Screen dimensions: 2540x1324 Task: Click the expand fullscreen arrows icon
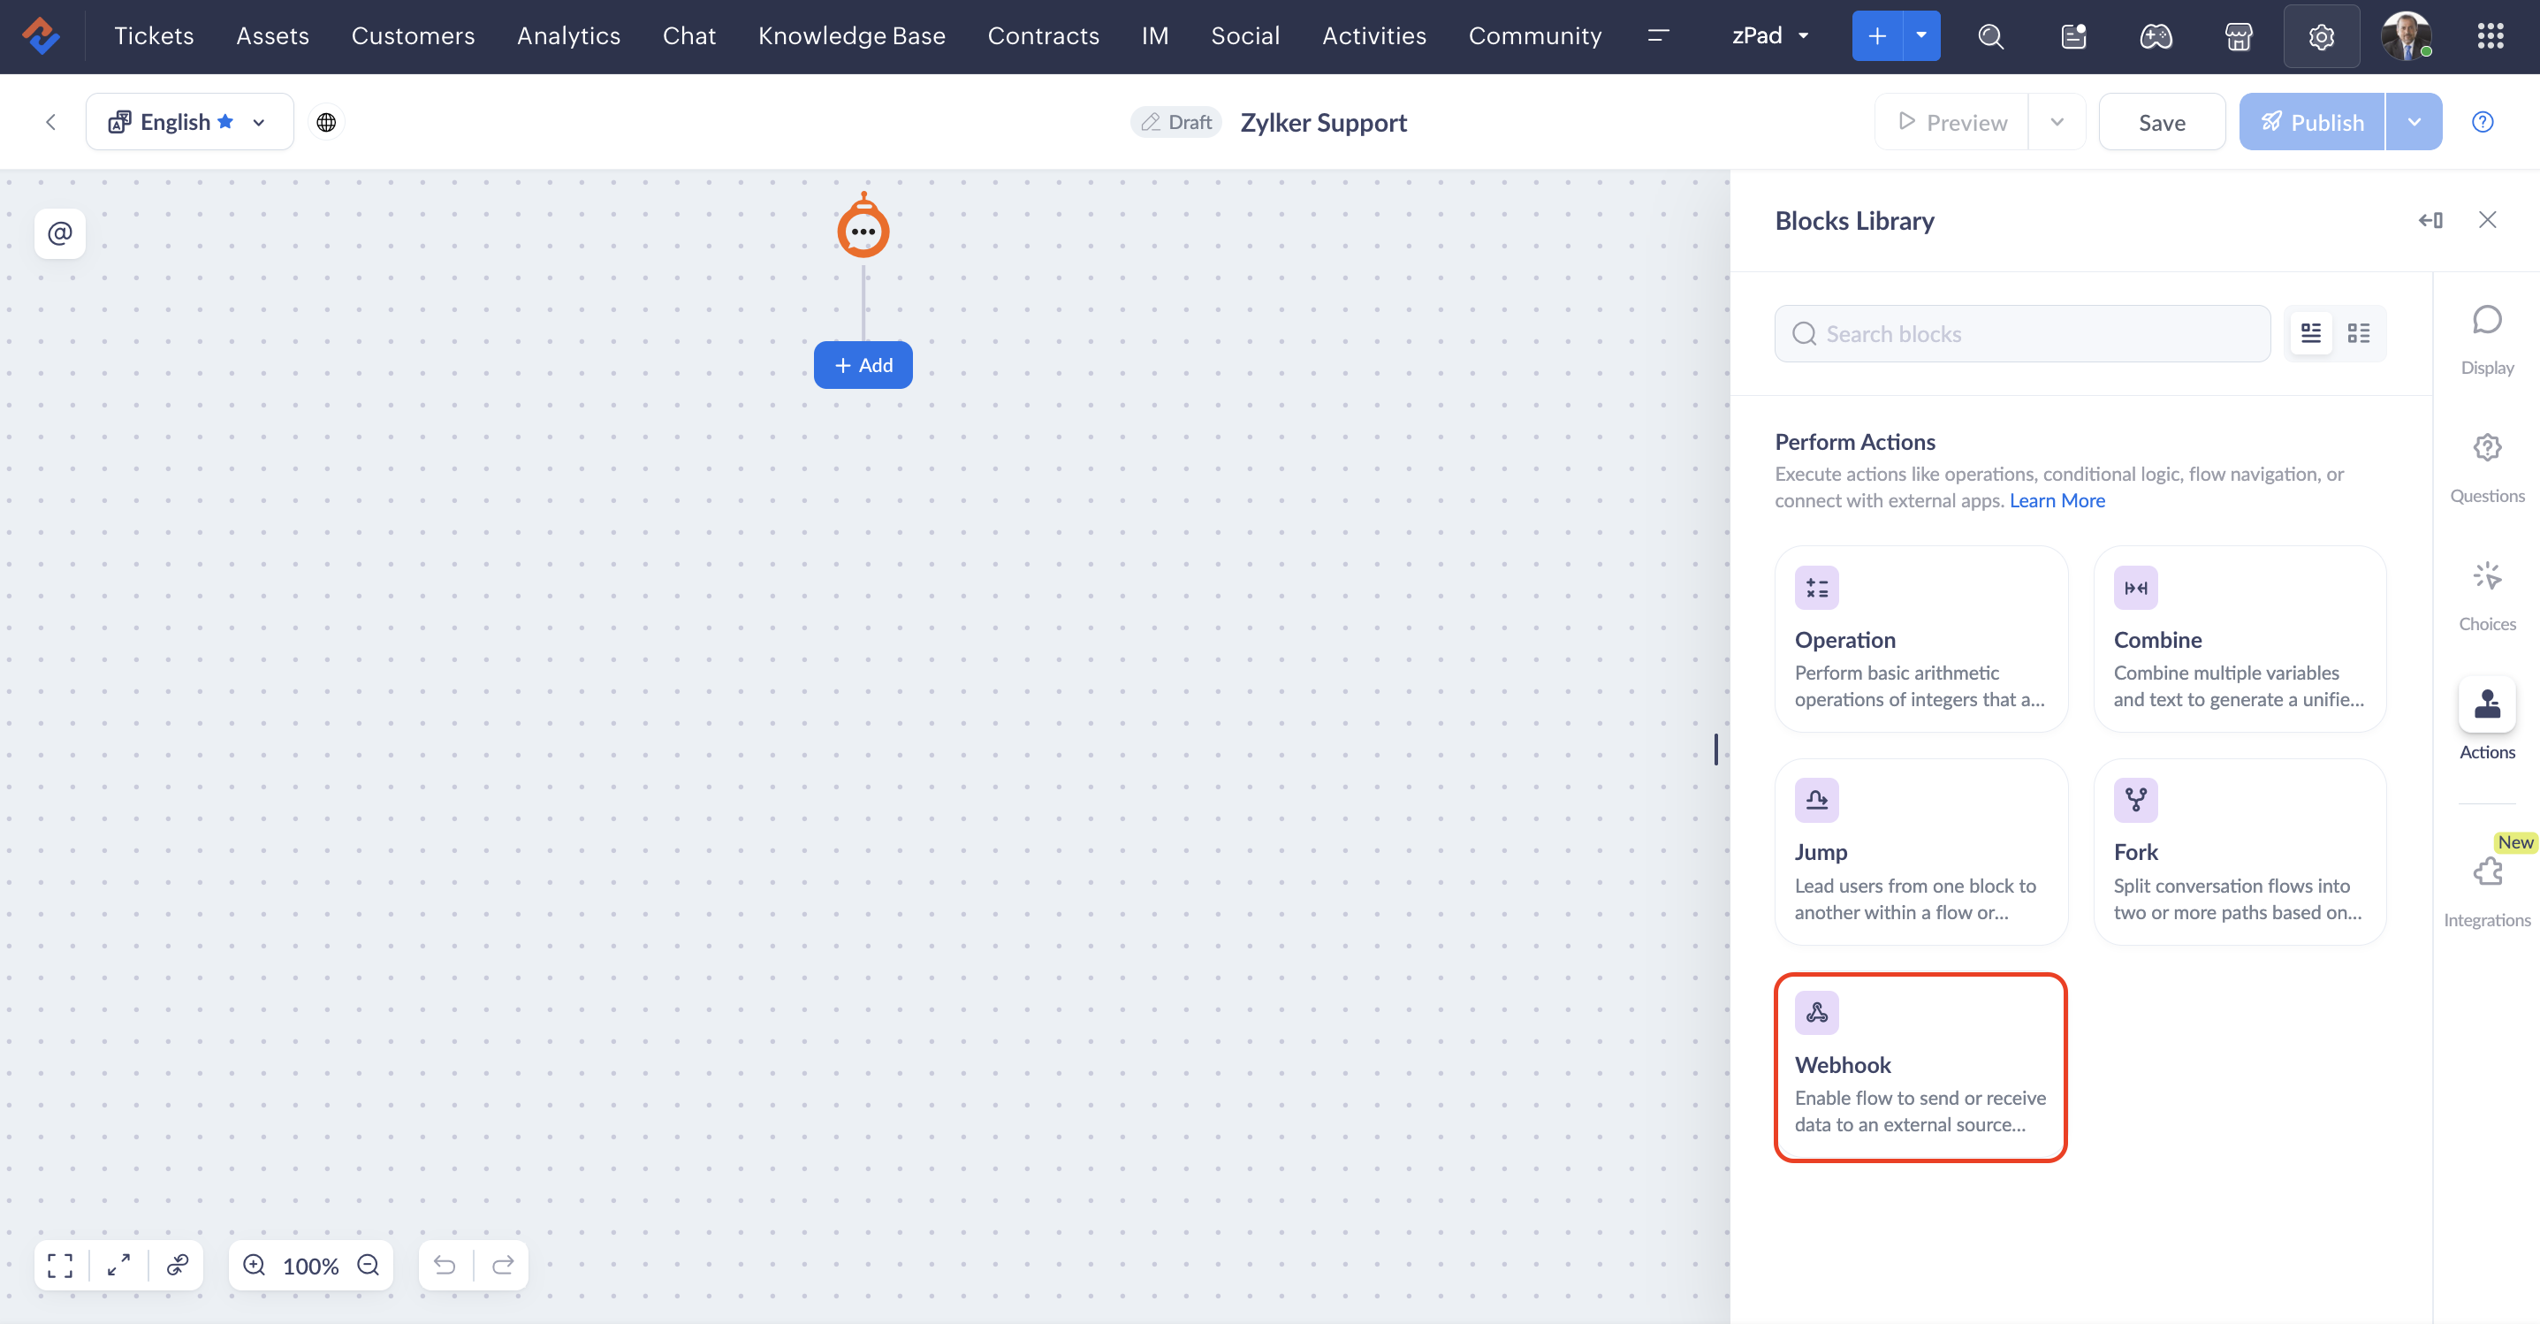coord(118,1265)
